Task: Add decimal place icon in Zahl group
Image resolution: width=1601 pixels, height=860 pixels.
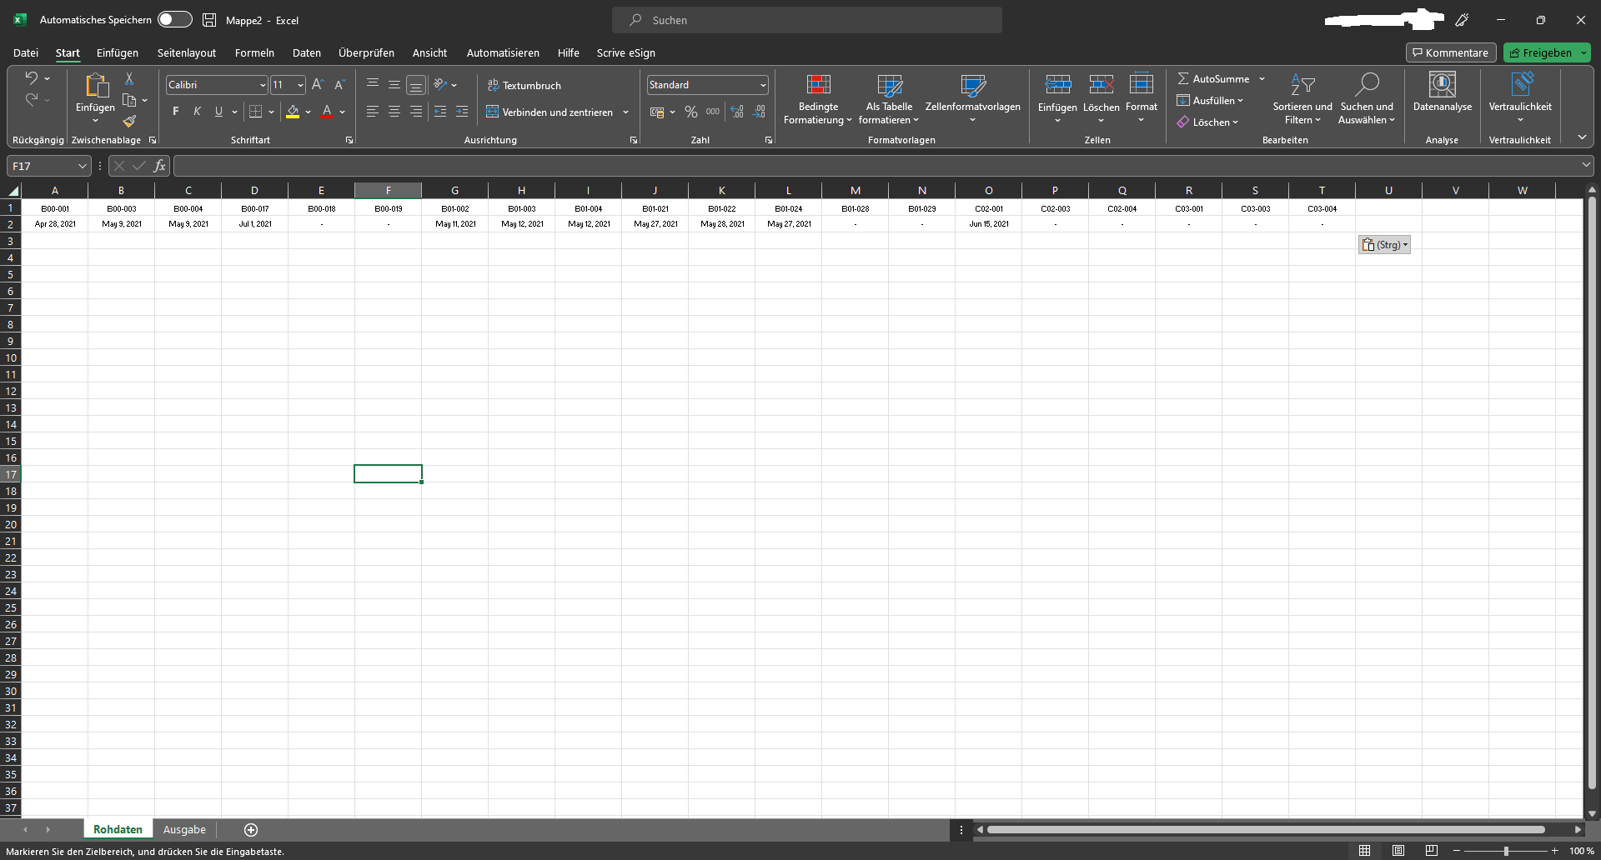Action: pyautogui.click(x=737, y=112)
